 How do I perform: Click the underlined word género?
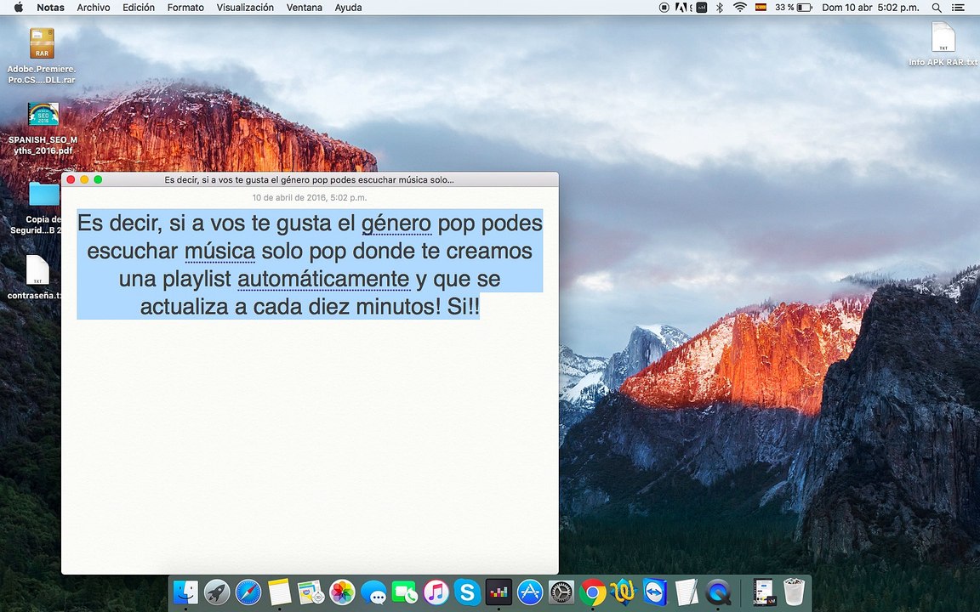pyautogui.click(x=396, y=223)
